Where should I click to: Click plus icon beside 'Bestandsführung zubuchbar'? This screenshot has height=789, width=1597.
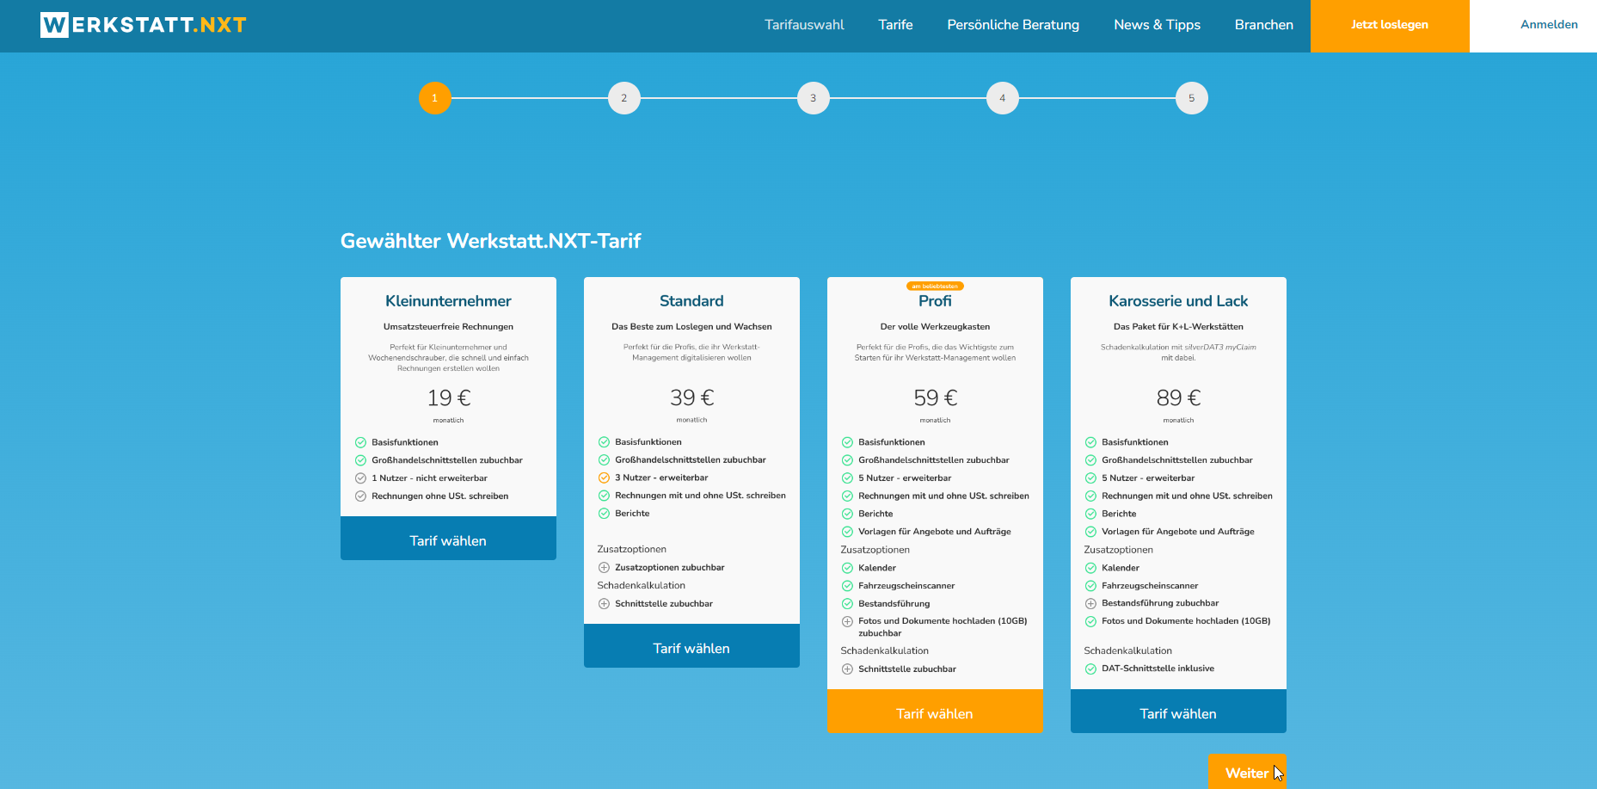coord(1090,604)
